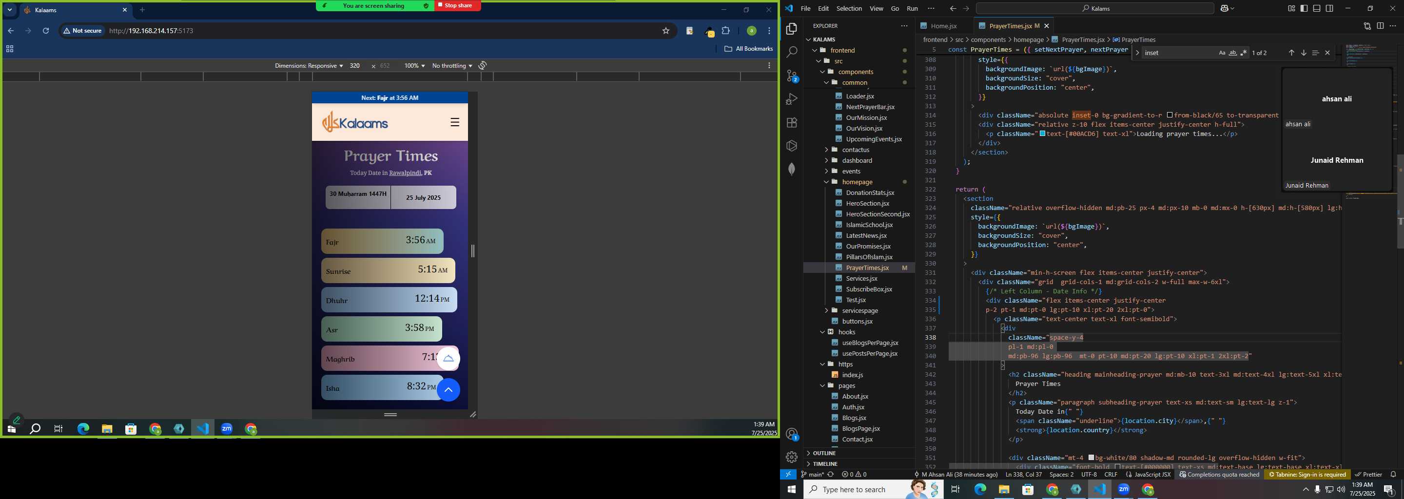The image size is (1404, 499).
Task: Toggle Find in Selection
Action: point(1315,53)
